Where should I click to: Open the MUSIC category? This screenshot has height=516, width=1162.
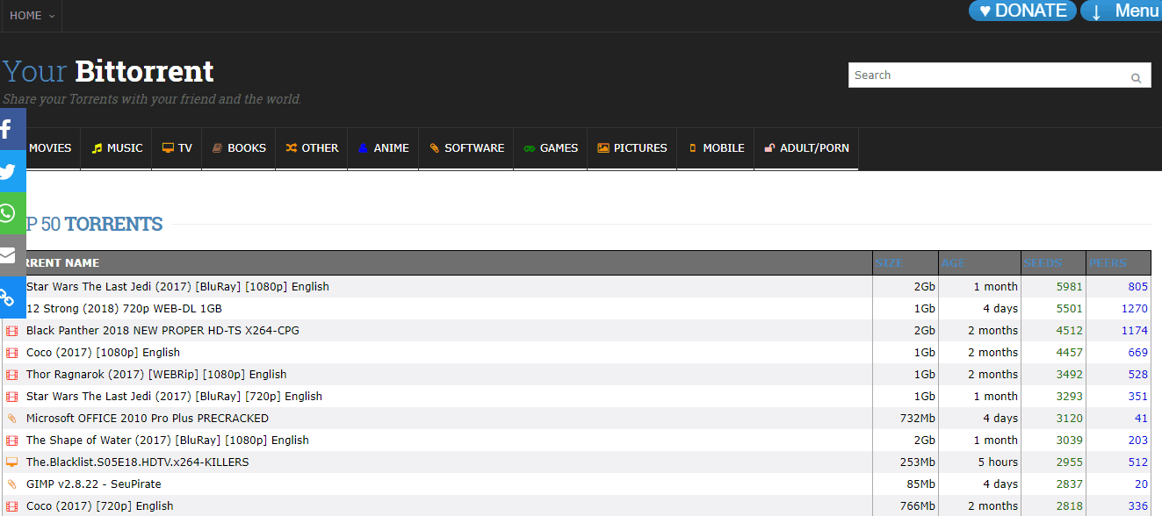(x=117, y=148)
